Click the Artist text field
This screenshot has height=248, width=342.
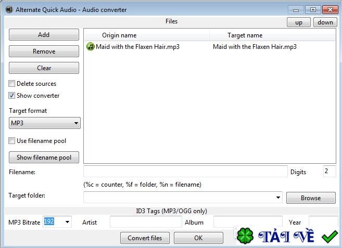coord(146,222)
